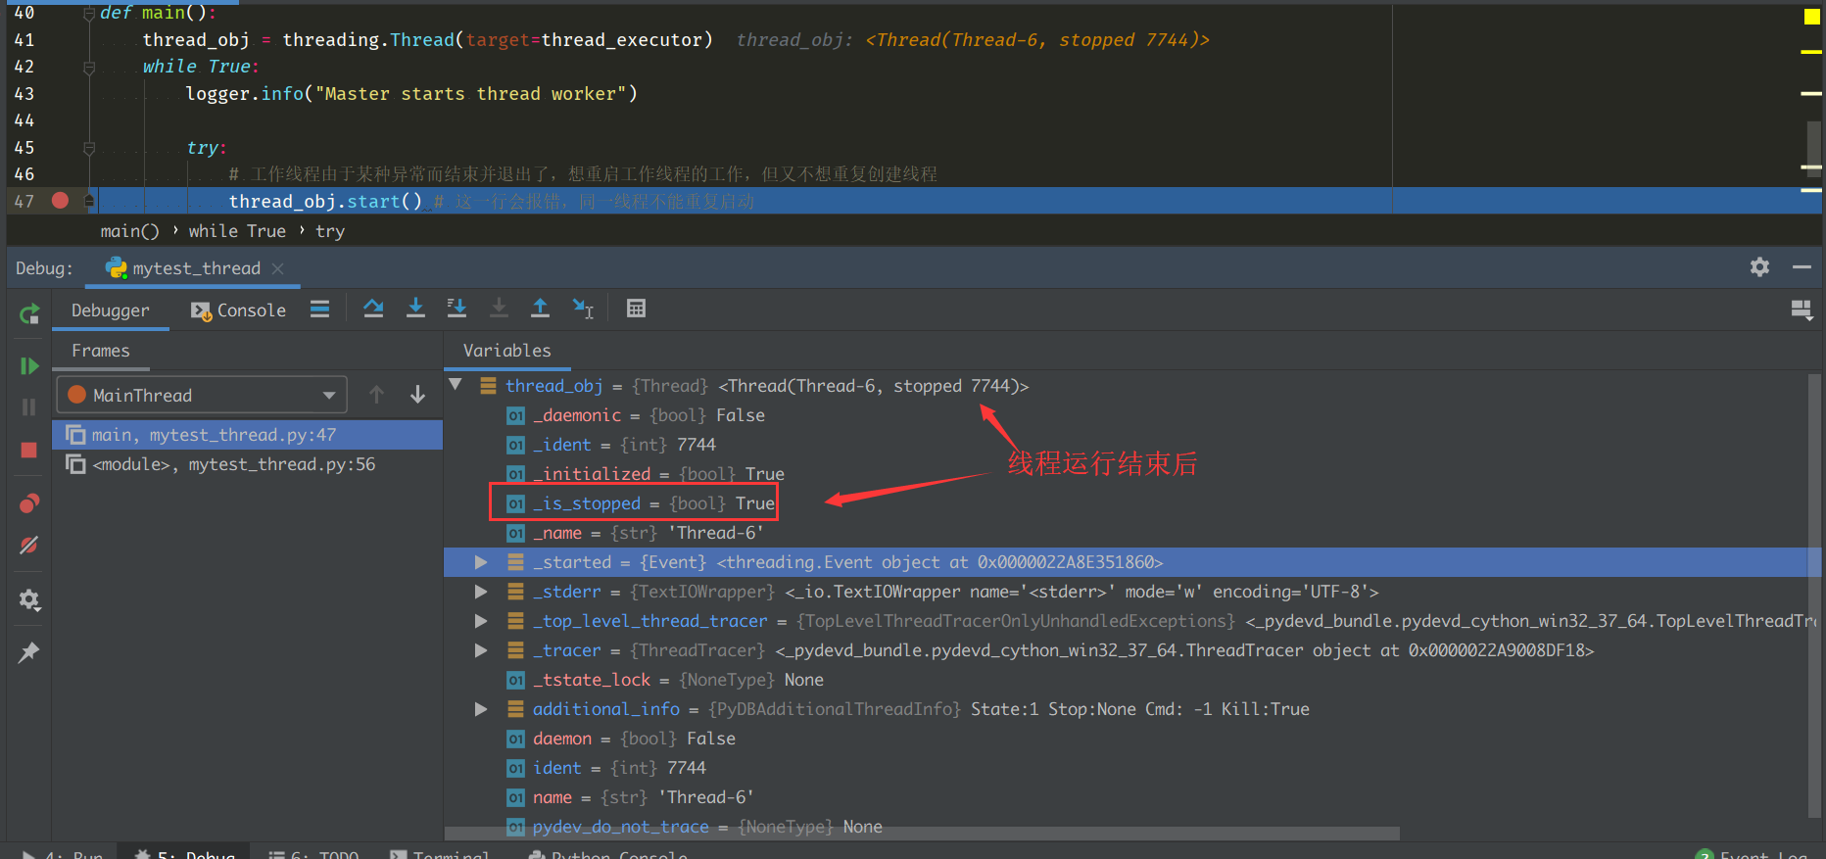Move to previous frame arrow
1826x859 pixels.
click(x=376, y=395)
